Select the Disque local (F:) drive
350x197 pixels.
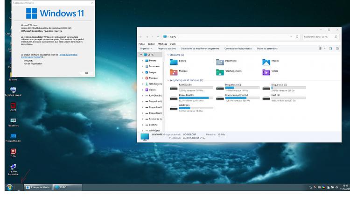click(191, 98)
